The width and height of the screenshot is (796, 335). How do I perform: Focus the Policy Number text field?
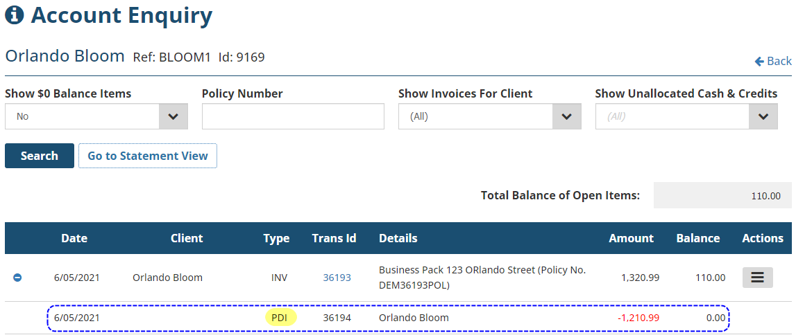[293, 116]
